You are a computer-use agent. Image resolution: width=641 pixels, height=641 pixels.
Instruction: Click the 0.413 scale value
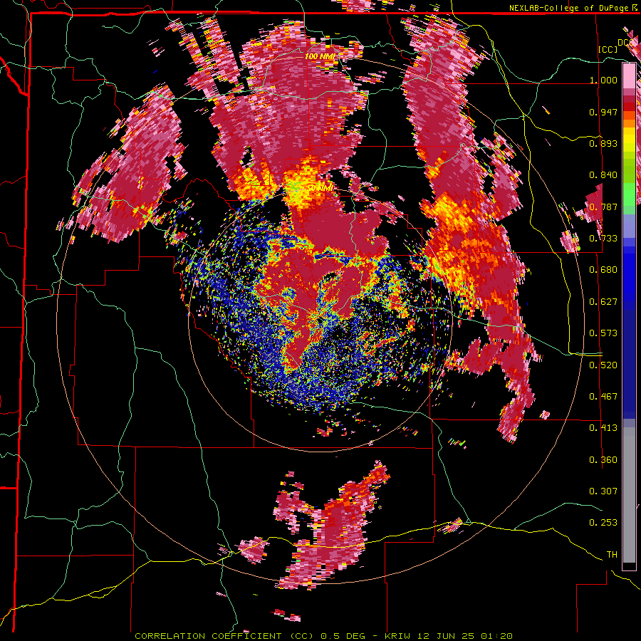(603, 428)
